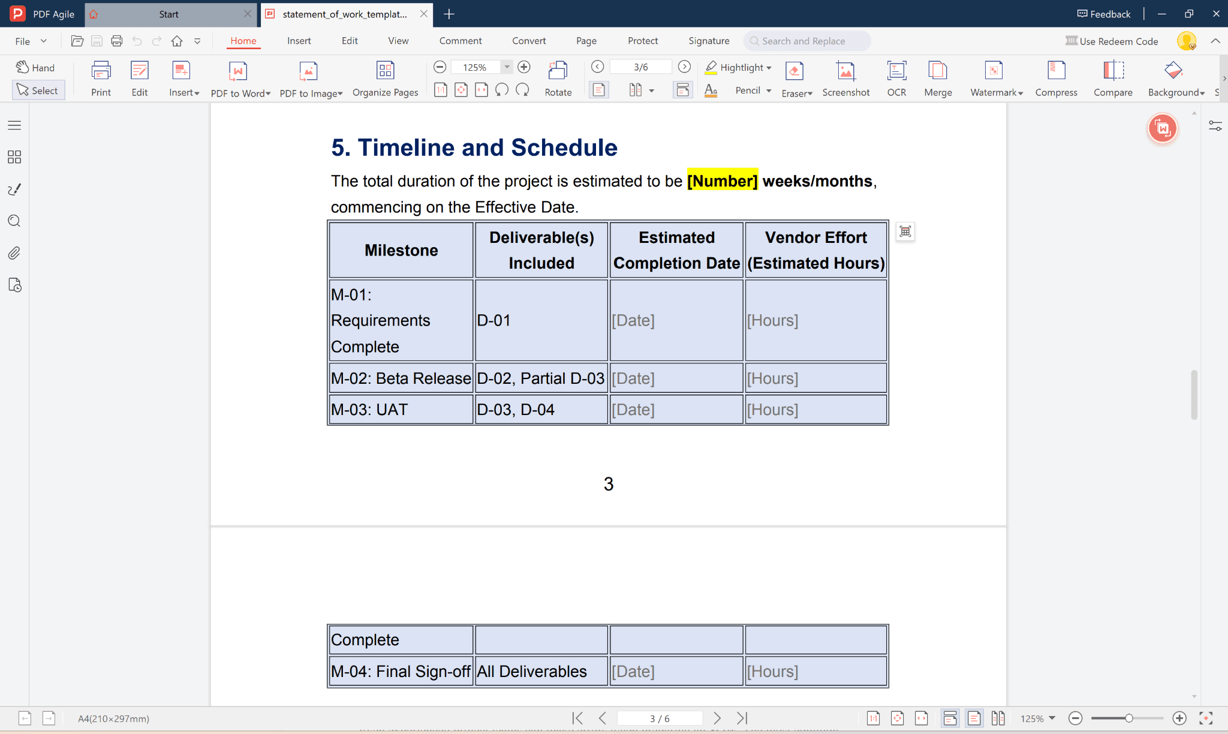Open the attachments panel paperclip icon
Viewport: 1228px width, 734px height.
pyautogui.click(x=14, y=253)
